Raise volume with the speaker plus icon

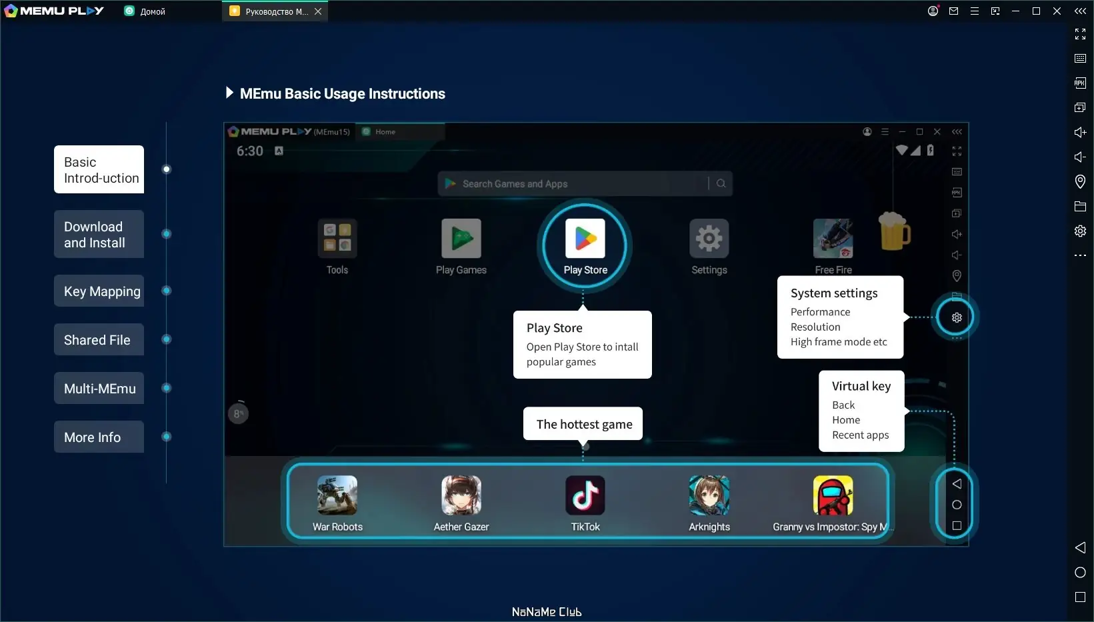point(1080,132)
